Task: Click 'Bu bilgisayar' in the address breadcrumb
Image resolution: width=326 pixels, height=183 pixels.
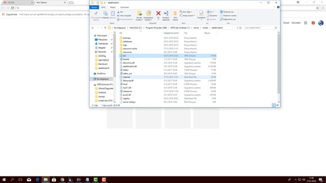Action: (120, 28)
